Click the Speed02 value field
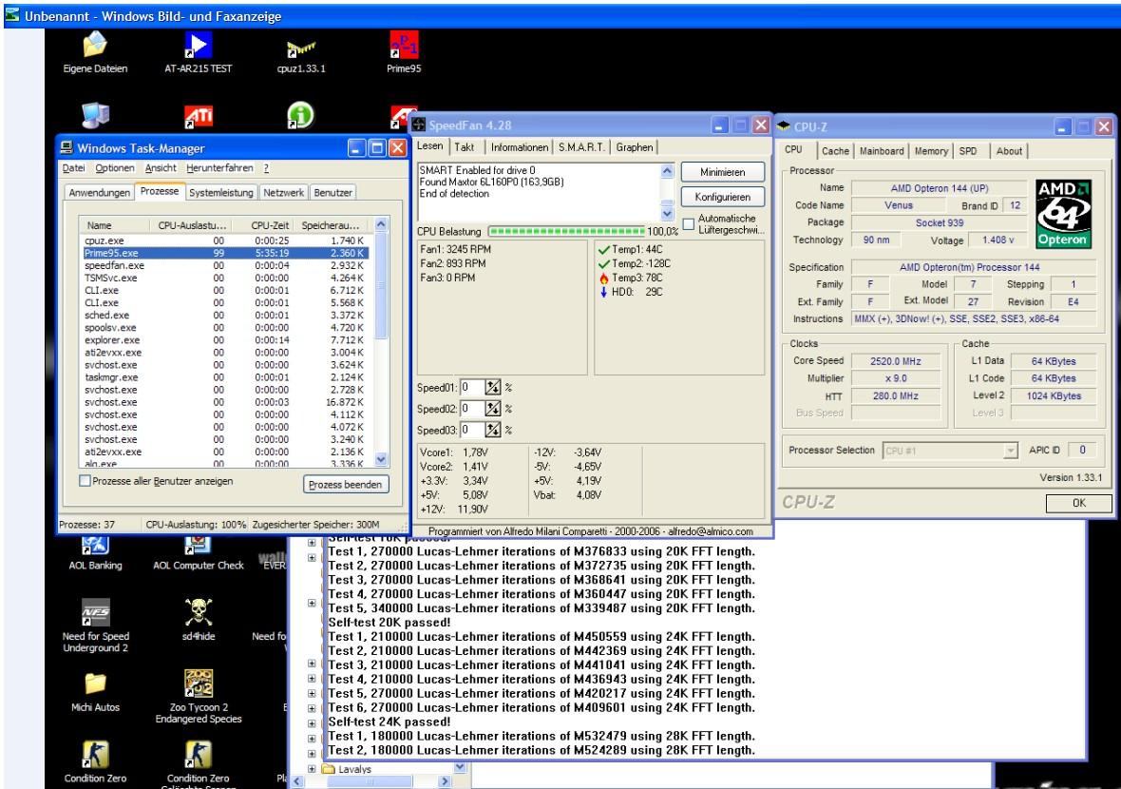The image size is (1121, 789). (472, 409)
